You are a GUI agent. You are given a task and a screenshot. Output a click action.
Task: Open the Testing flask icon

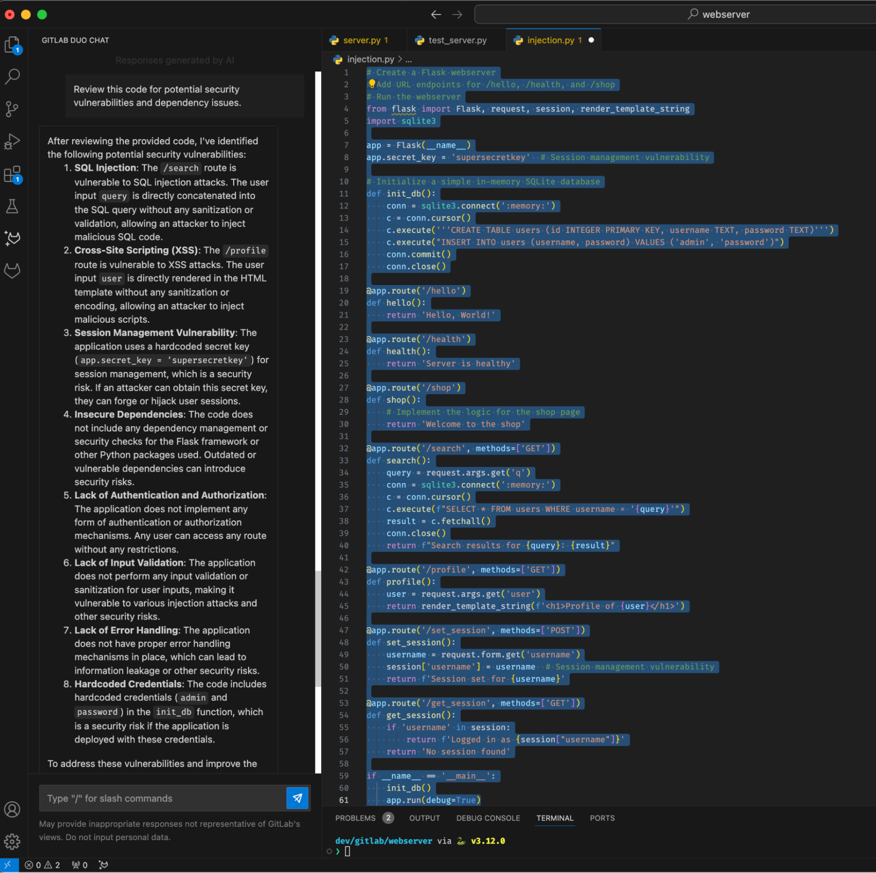click(x=12, y=207)
